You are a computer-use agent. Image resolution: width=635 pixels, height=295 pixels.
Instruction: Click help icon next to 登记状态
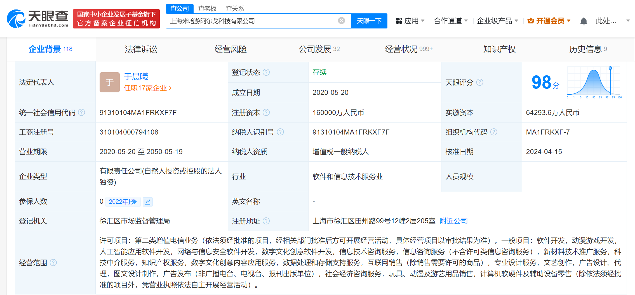click(x=266, y=72)
